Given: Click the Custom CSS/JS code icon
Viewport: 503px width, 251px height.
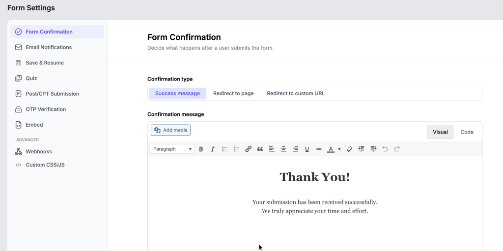Looking at the screenshot, I should (18, 165).
